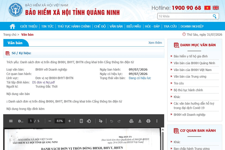
Task: Zoom out the PDF with minus icon
Action: 50,121
